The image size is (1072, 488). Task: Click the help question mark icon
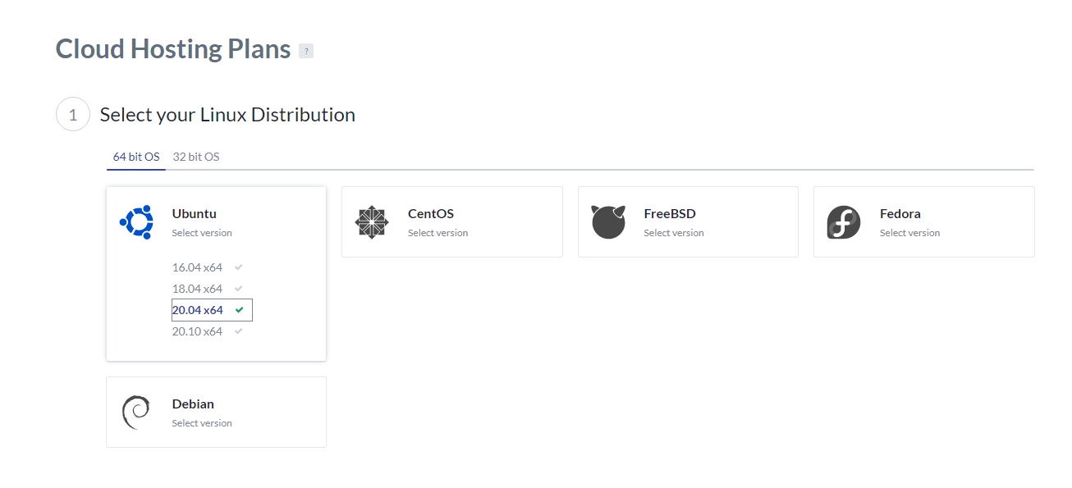click(x=306, y=51)
